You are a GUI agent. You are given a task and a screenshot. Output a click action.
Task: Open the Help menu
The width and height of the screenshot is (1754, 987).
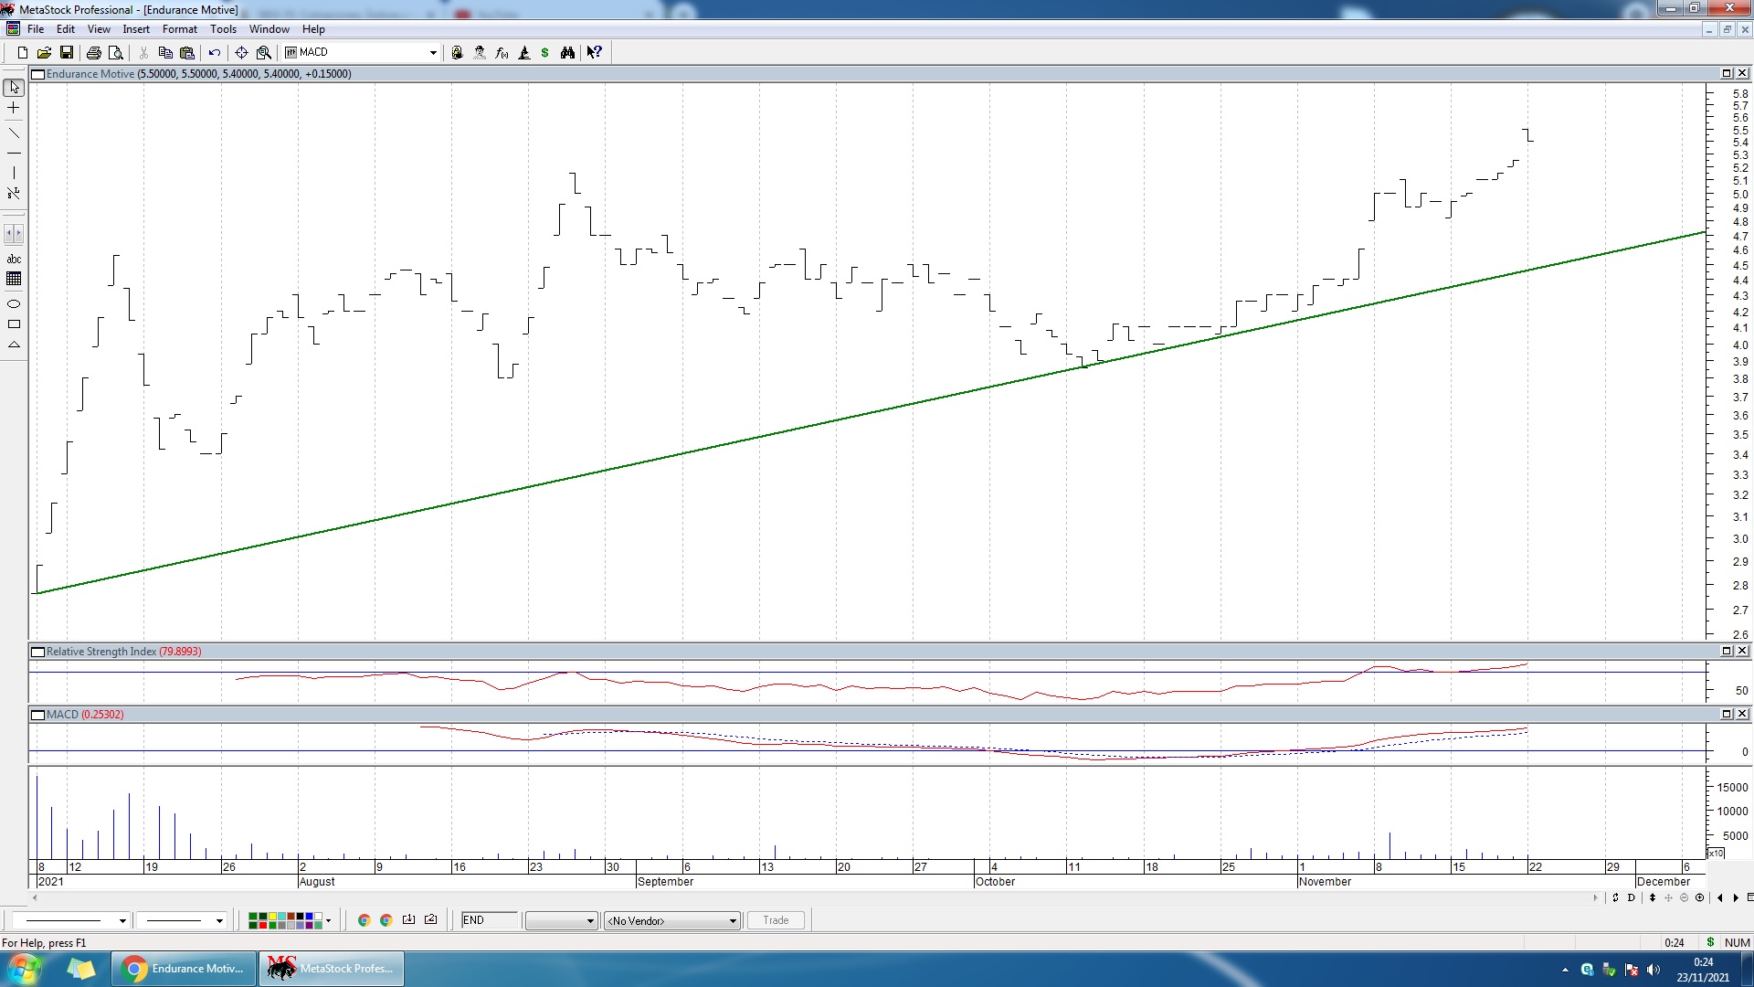coord(313,29)
